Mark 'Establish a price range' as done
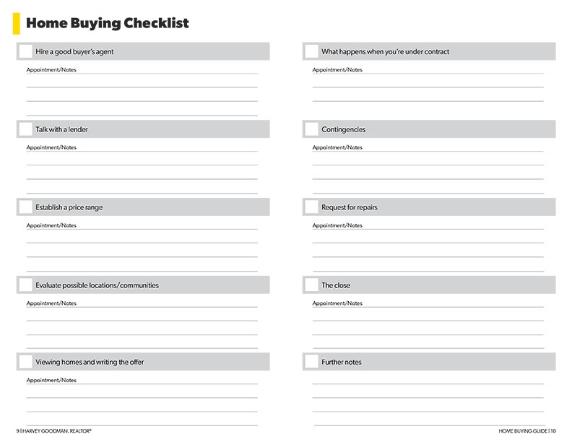This screenshot has width=572, height=442. [x=26, y=207]
